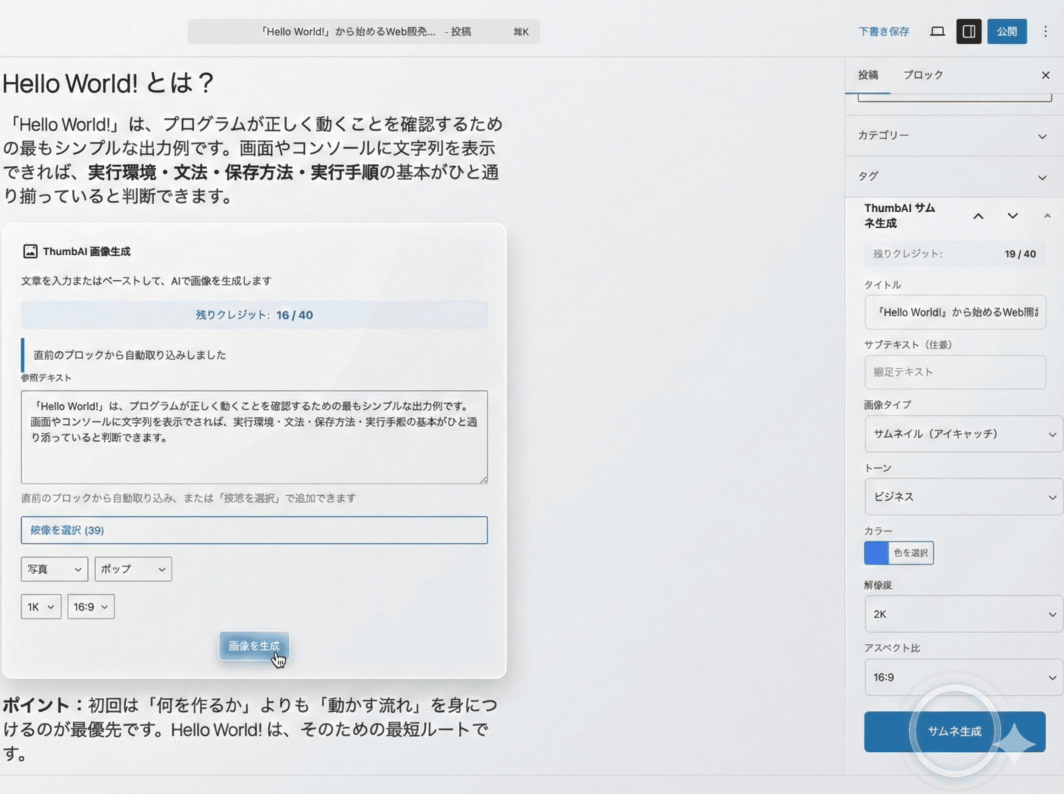The height and width of the screenshot is (794, 1064).
Task: Open the 解像度 2K dropdown
Action: click(963, 614)
